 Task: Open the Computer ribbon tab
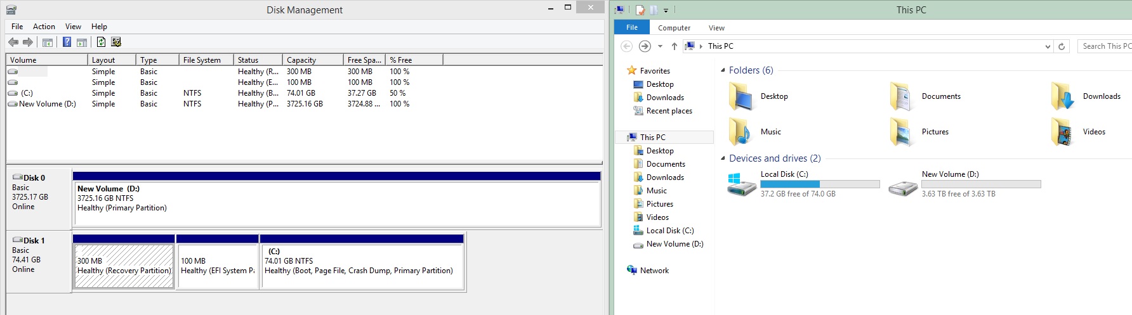674,28
